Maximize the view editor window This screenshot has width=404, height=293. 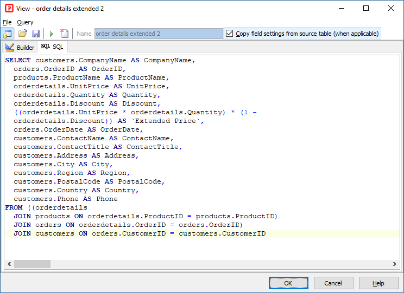pyautogui.click(x=366, y=9)
